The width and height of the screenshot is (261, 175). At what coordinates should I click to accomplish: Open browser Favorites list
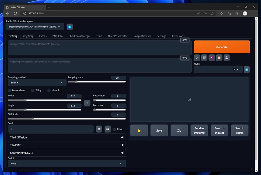222,13
